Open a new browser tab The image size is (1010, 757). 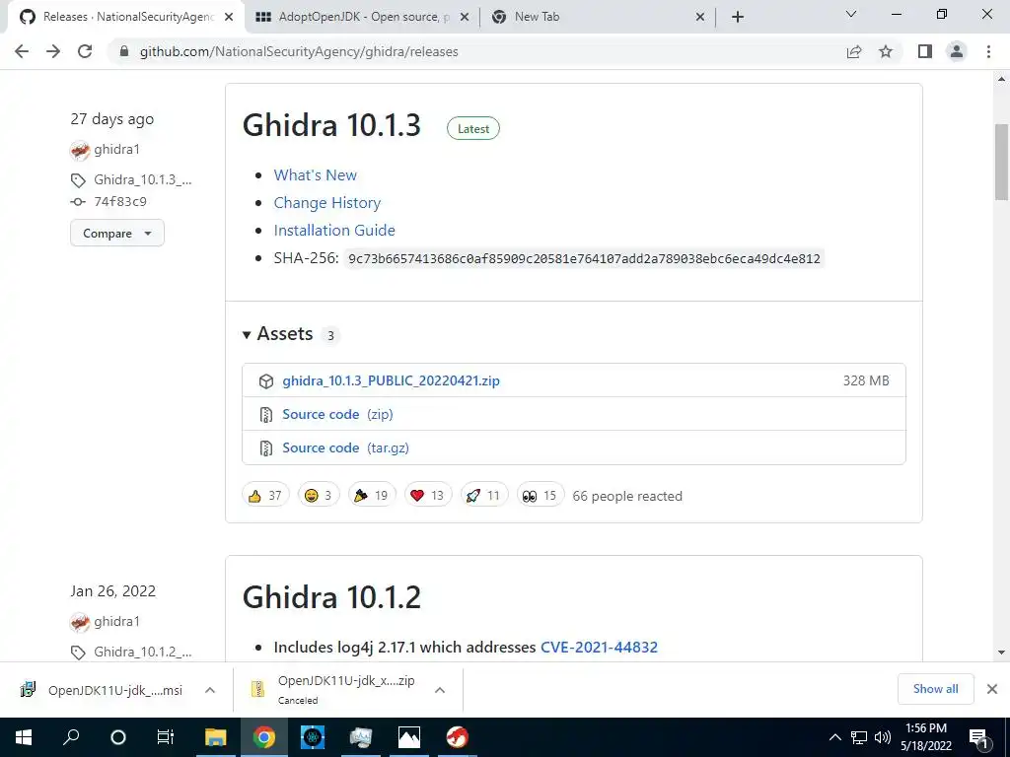[738, 17]
